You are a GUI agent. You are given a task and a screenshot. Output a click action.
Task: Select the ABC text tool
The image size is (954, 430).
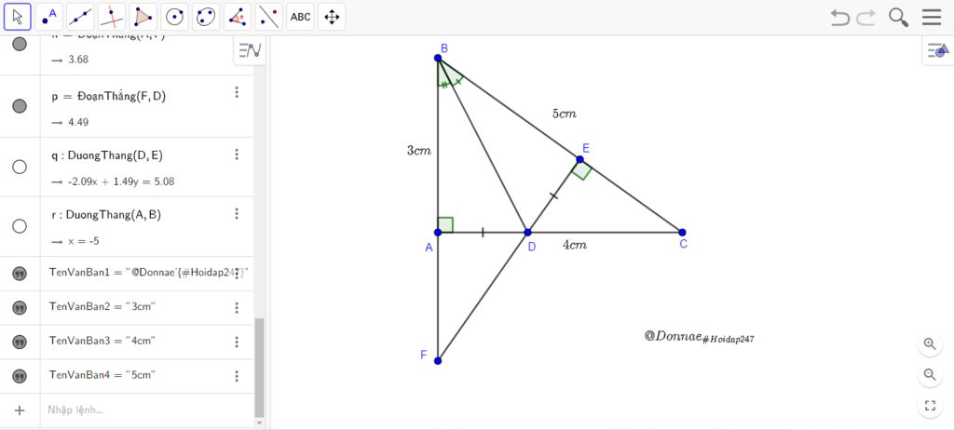point(301,17)
